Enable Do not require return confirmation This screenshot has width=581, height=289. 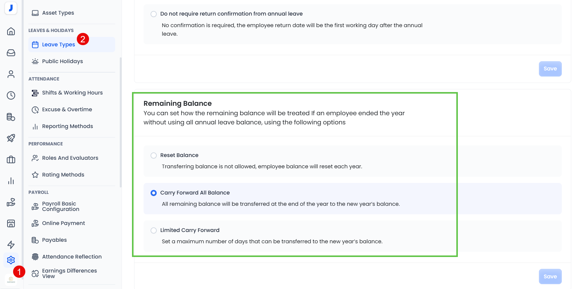click(x=154, y=14)
